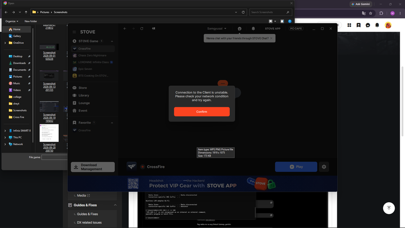
Task: Click the STOVE APP link
Action: click(273, 29)
